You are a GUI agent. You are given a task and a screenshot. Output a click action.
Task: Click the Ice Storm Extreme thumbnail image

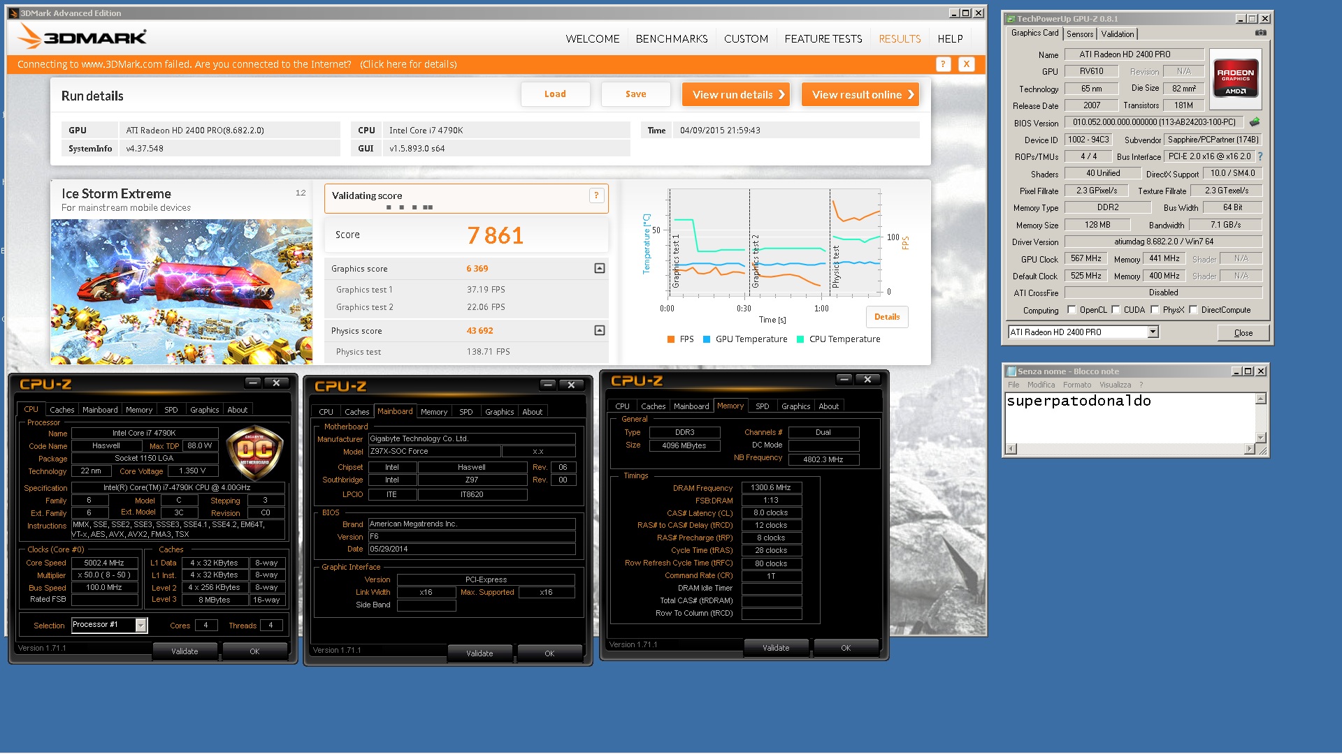[x=181, y=292]
